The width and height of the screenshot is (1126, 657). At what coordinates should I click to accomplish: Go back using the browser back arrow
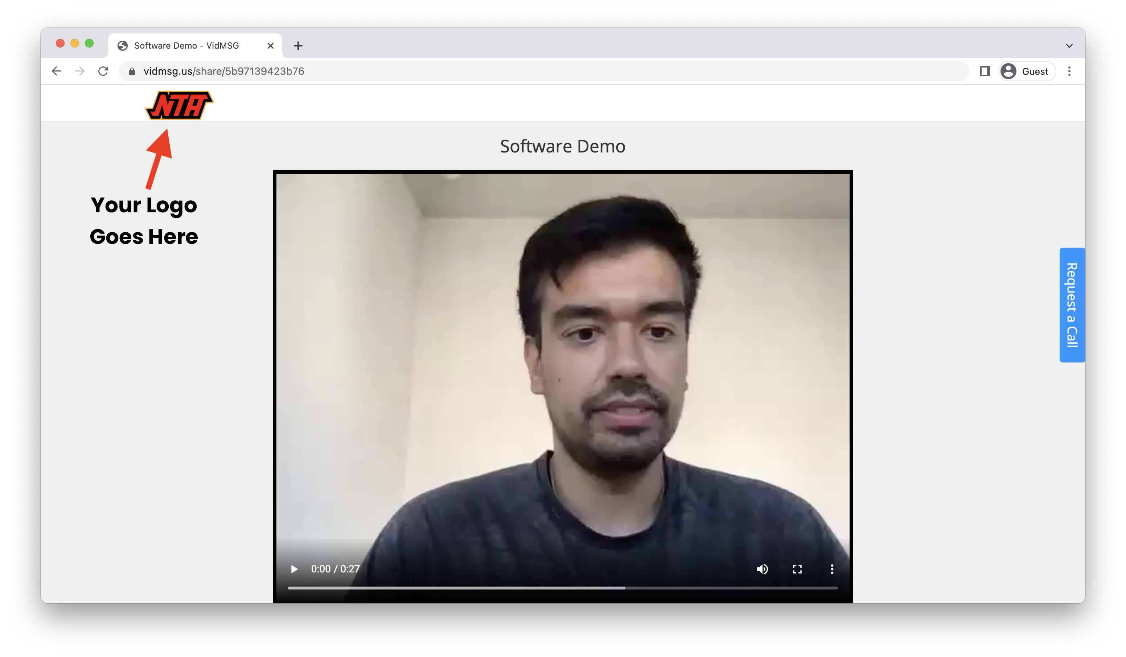pyautogui.click(x=56, y=71)
